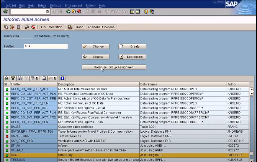Click the Transports truck icon

tap(70, 27)
